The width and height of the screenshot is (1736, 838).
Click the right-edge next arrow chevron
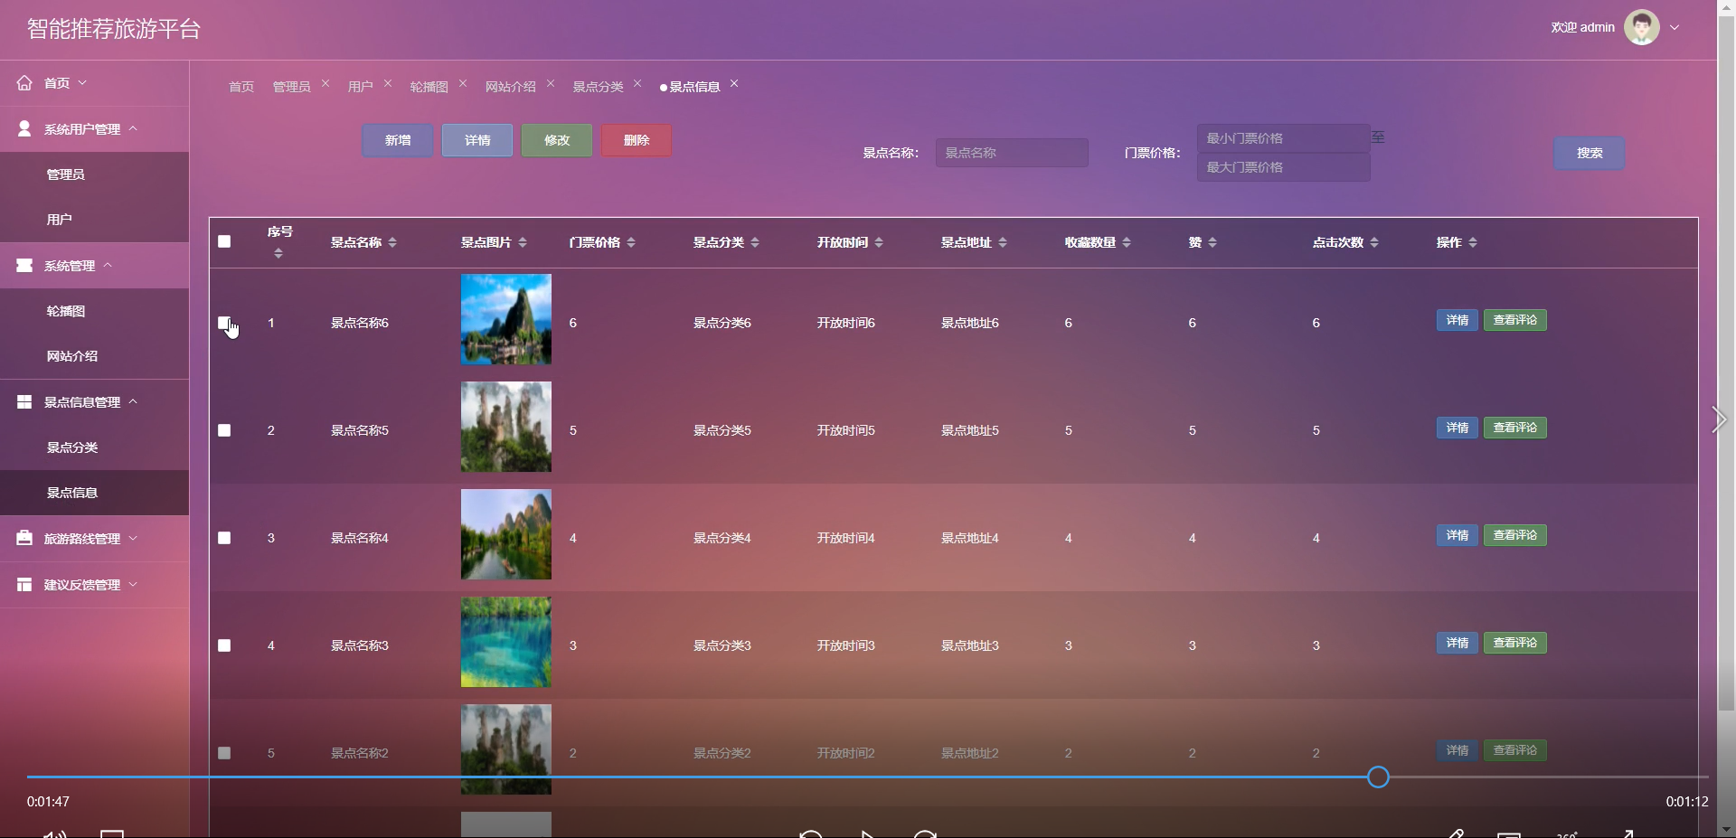[x=1719, y=419]
